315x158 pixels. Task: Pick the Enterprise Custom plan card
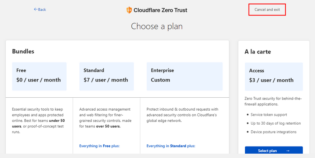point(184,76)
